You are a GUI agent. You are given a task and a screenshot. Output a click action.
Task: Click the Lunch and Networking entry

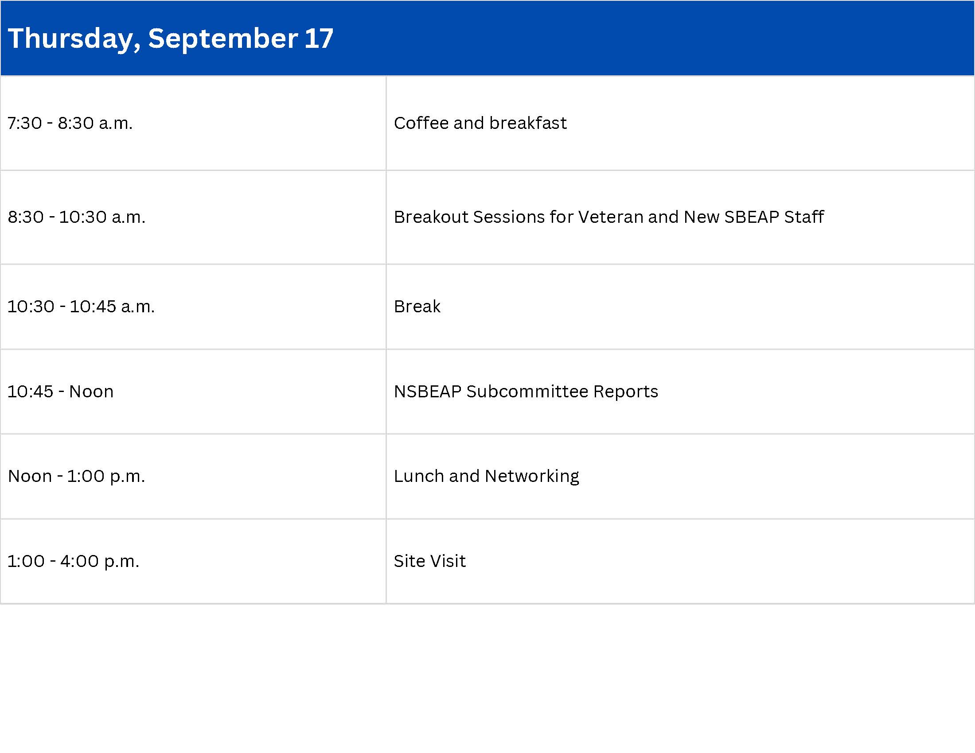[x=486, y=477]
